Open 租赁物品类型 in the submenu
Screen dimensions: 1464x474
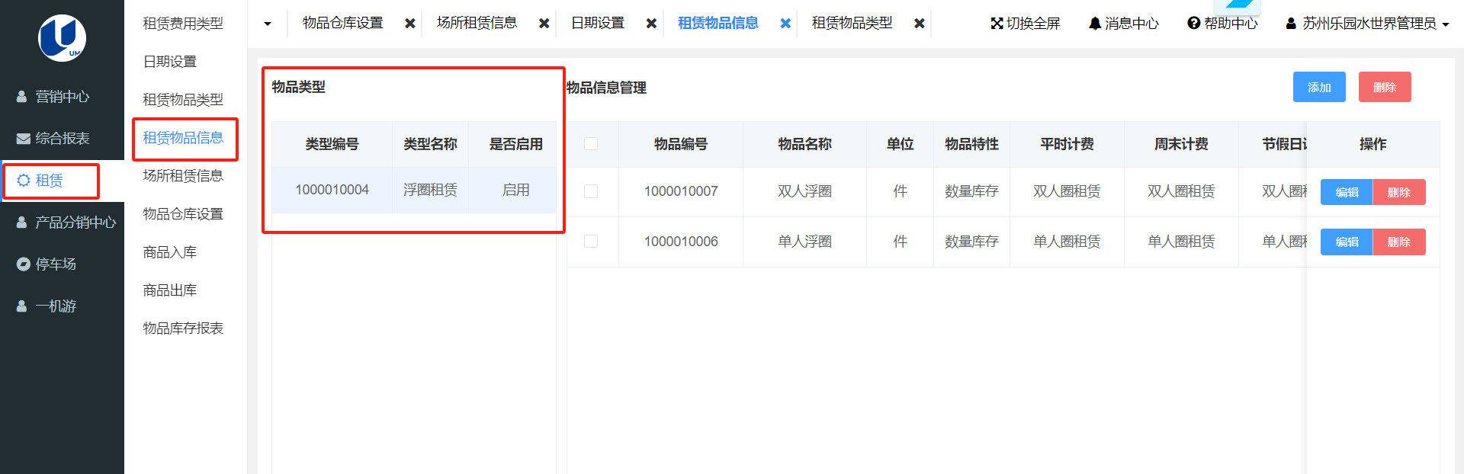(x=183, y=100)
